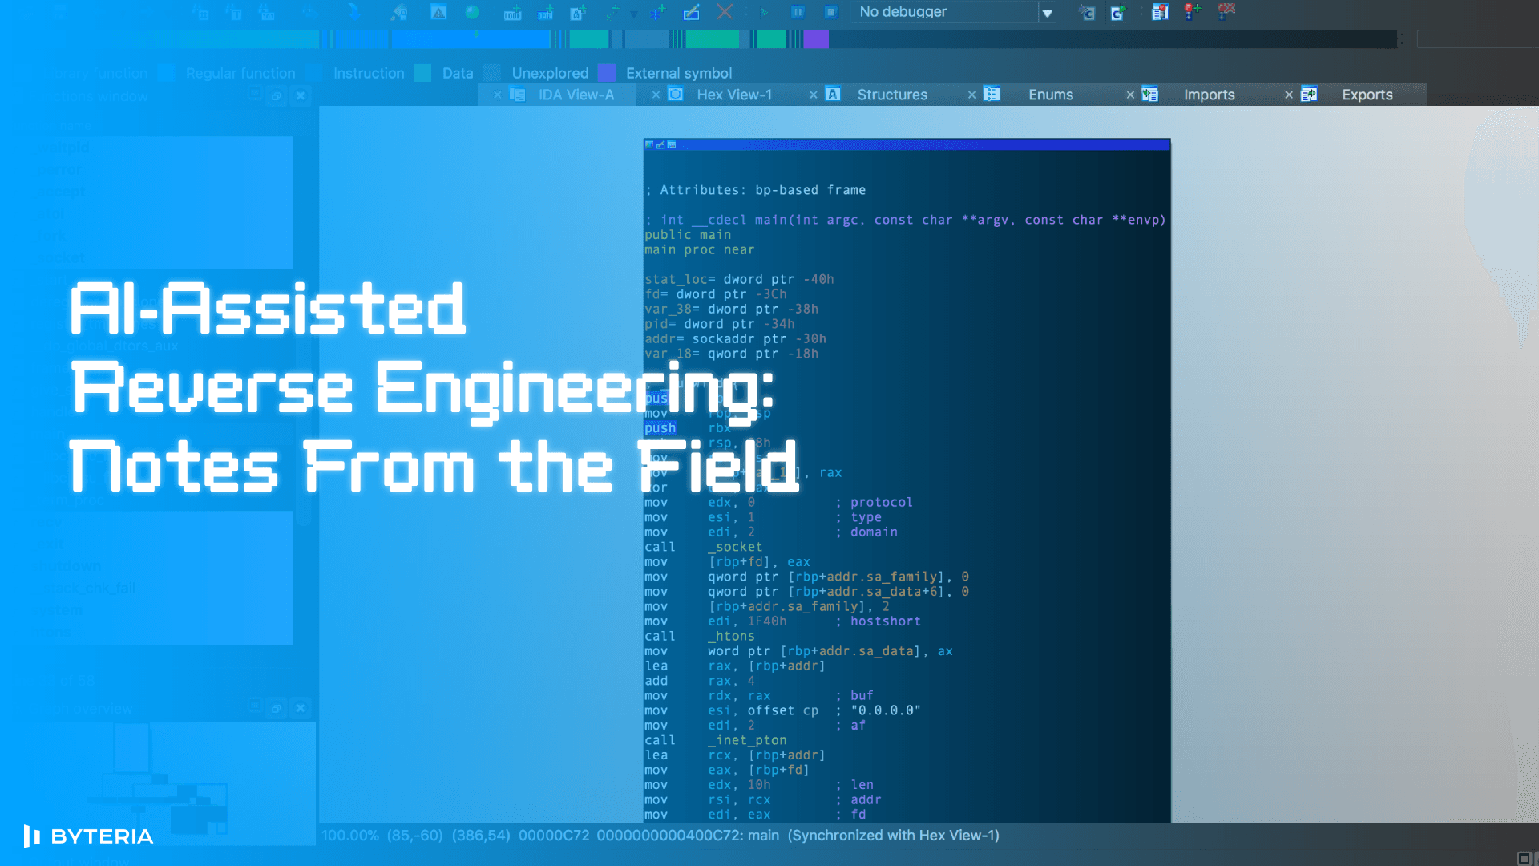
Task: Click the '1F40h' hostshort value
Action: tap(767, 621)
